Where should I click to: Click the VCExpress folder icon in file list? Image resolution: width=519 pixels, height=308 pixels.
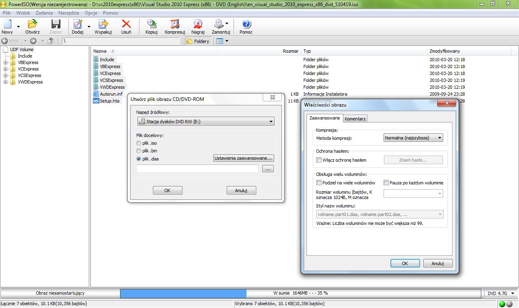pyautogui.click(x=96, y=73)
